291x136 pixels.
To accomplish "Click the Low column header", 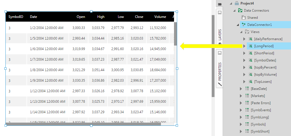I will click(x=121, y=17).
